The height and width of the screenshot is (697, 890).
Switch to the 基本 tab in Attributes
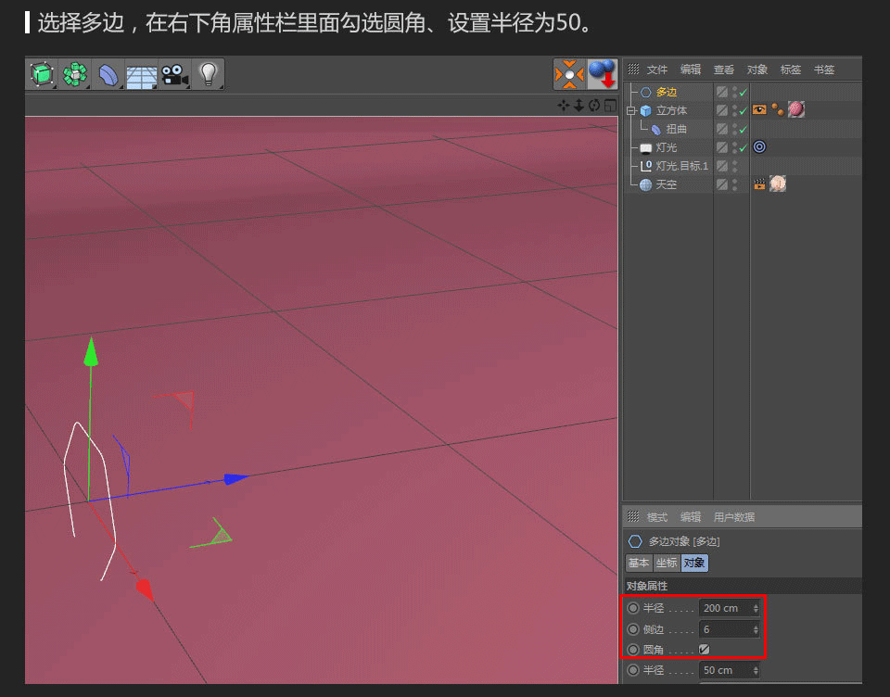(x=638, y=563)
